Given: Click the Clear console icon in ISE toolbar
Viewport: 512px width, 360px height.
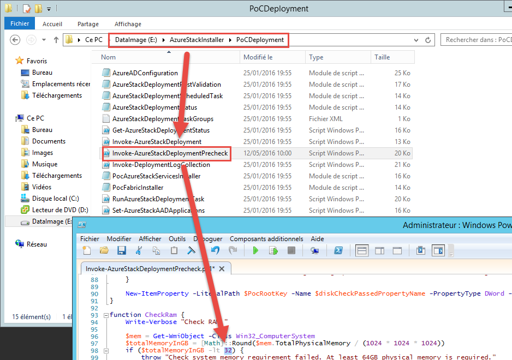Looking at the screenshot, I should tap(192, 251).
